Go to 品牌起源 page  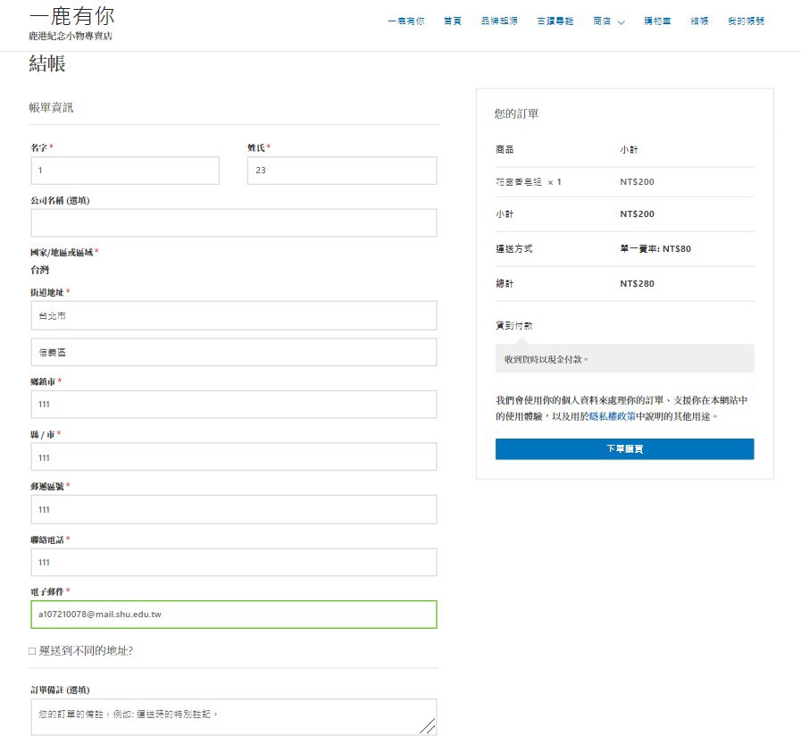coord(498,21)
